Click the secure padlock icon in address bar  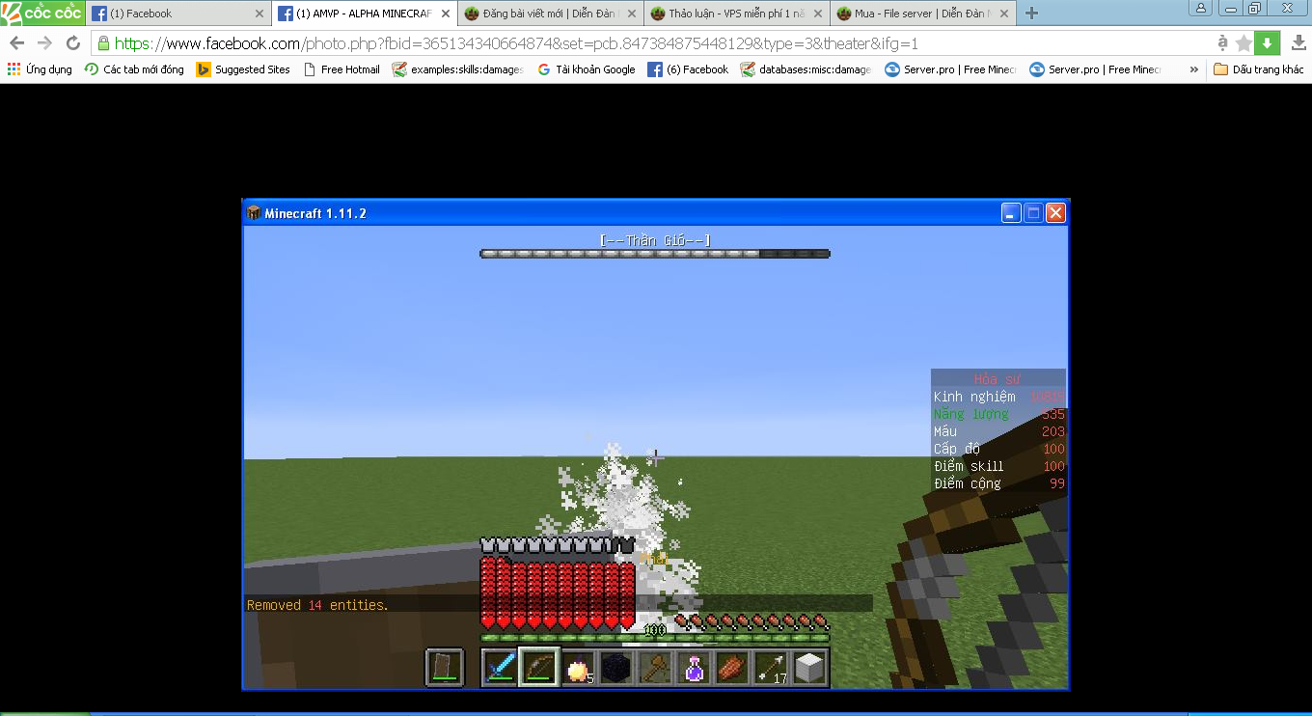pyautogui.click(x=104, y=43)
